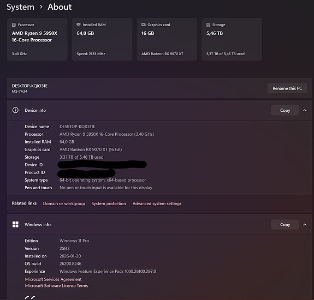Image resolution: width=314 pixels, height=300 pixels.
Task: Open Domain or workgroup link
Action: click(64, 203)
